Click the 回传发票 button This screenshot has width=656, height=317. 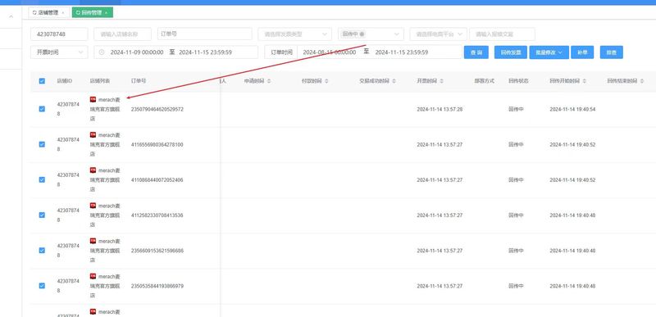click(510, 52)
